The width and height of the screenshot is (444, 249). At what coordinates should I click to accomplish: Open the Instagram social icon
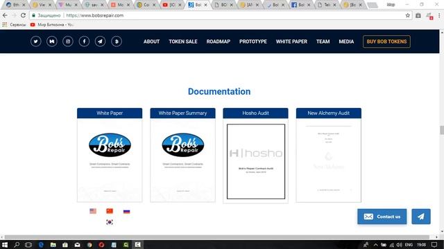click(x=68, y=41)
